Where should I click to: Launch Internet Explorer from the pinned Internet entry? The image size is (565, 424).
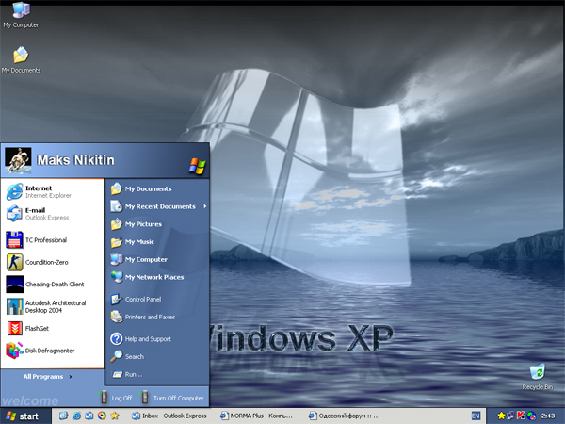[x=52, y=191]
